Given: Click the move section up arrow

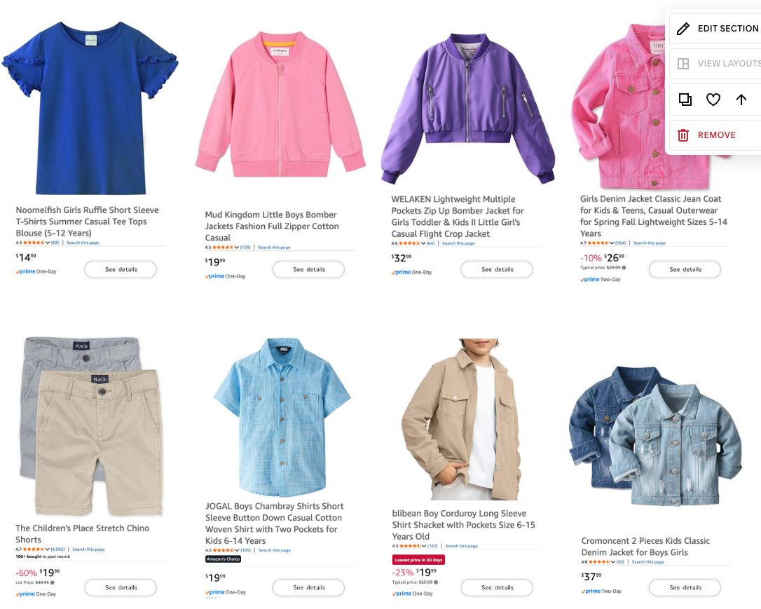Looking at the screenshot, I should click(x=741, y=100).
